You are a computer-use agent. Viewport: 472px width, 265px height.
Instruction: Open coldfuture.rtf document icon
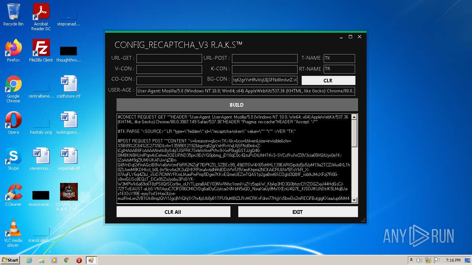click(69, 87)
